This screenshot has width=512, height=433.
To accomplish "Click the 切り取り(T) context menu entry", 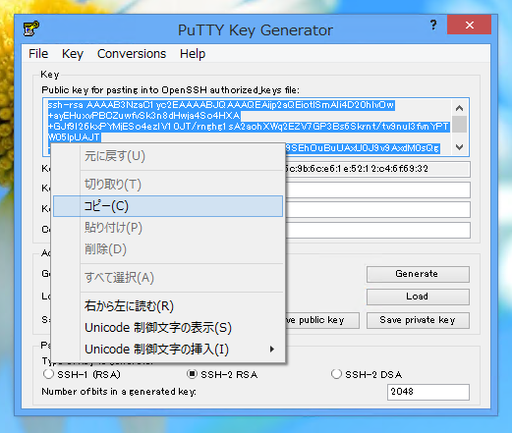I will tap(168, 185).
